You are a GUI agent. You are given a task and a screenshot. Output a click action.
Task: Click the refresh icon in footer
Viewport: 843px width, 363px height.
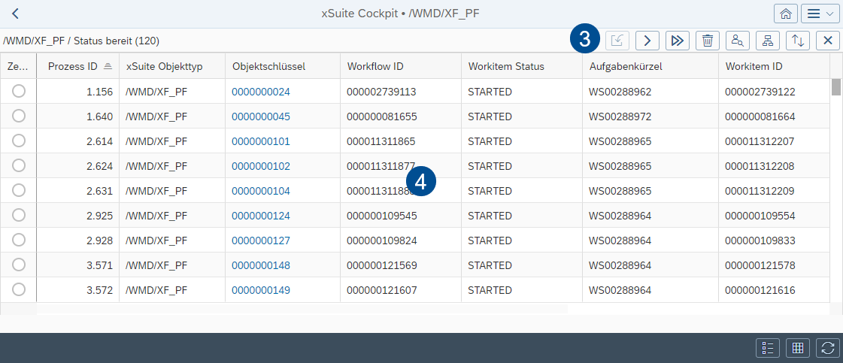(x=828, y=347)
